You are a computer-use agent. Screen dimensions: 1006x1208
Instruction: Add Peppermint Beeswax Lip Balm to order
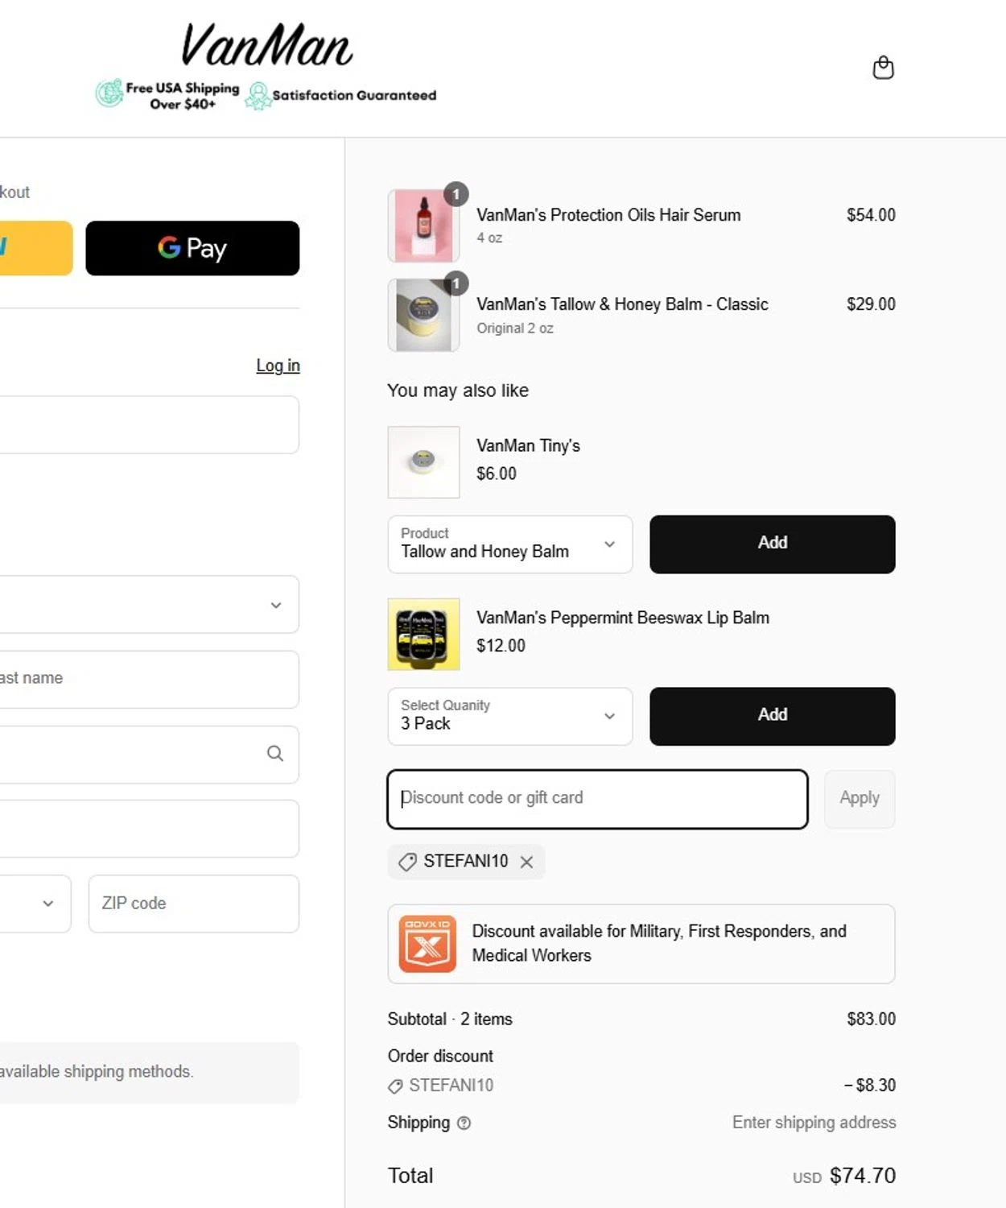tap(772, 716)
